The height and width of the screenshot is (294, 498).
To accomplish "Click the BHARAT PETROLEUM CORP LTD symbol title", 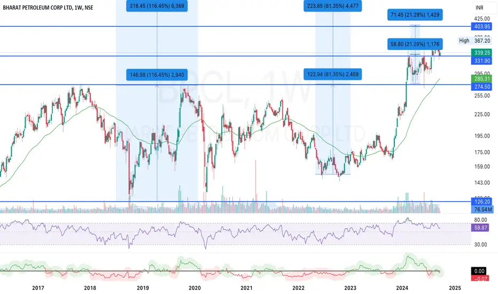I will (x=48, y=7).
